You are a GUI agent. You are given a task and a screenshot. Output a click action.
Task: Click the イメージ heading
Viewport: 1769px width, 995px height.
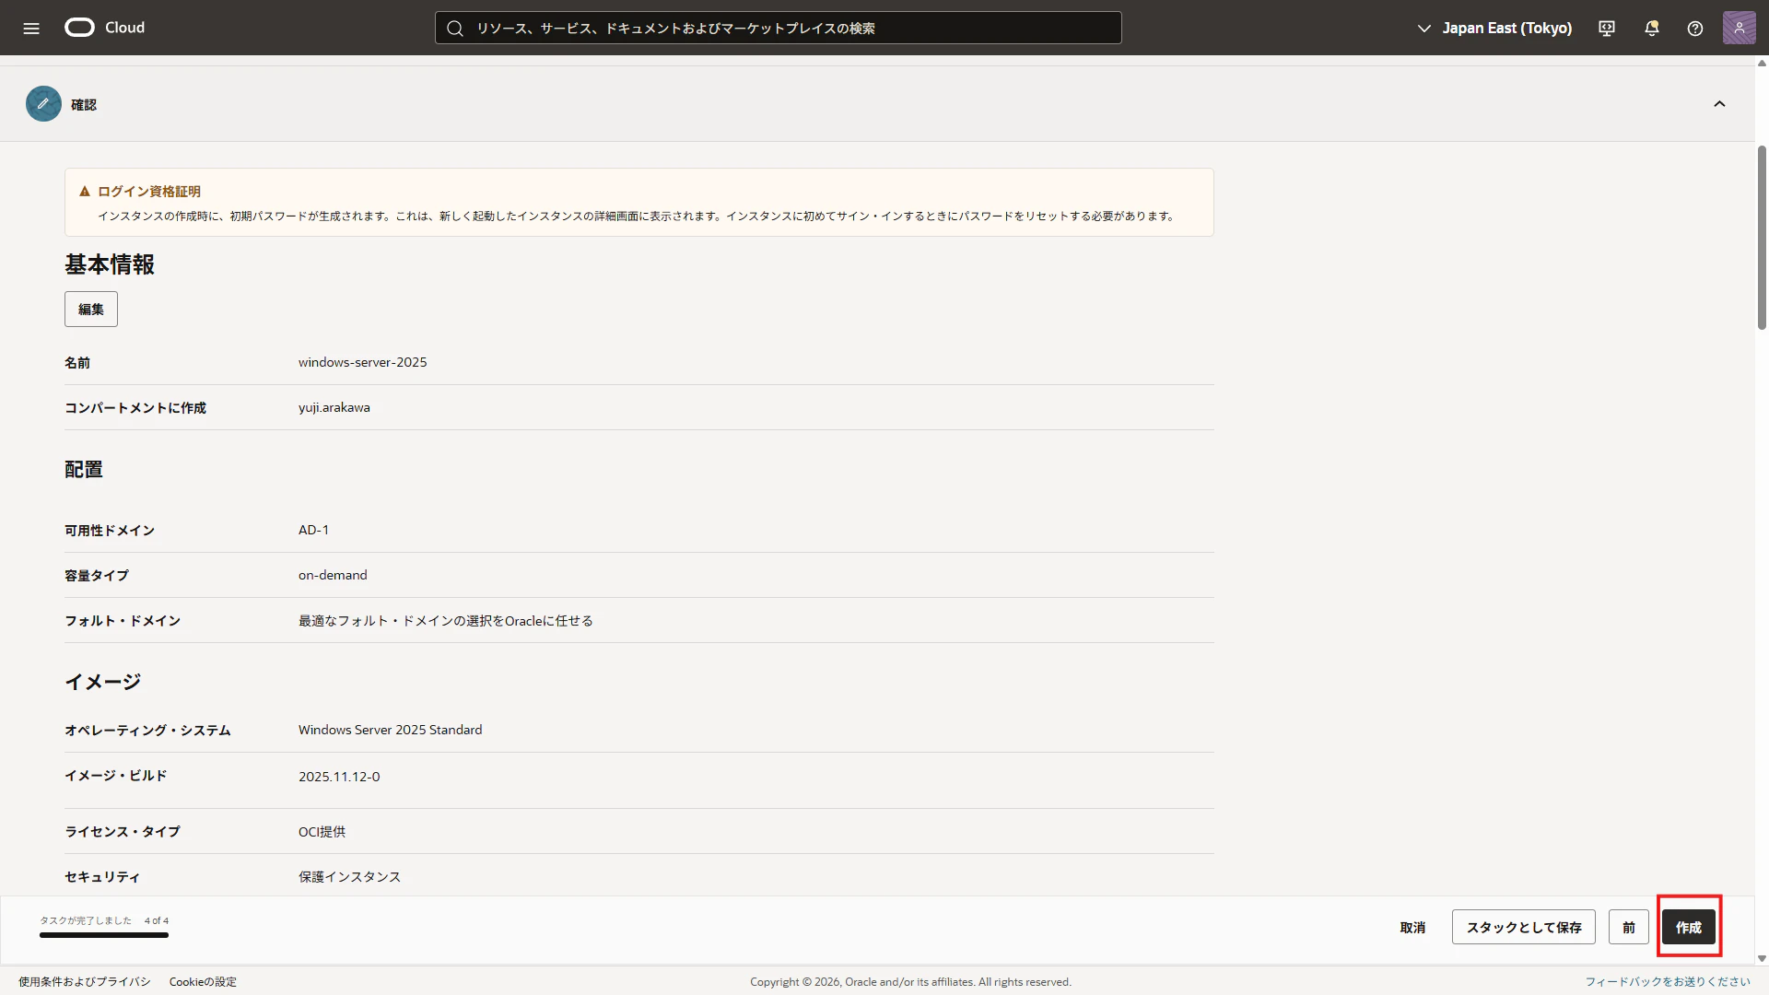pos(103,682)
